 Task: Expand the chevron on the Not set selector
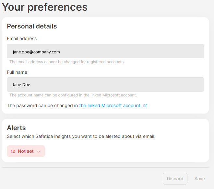point(39,151)
